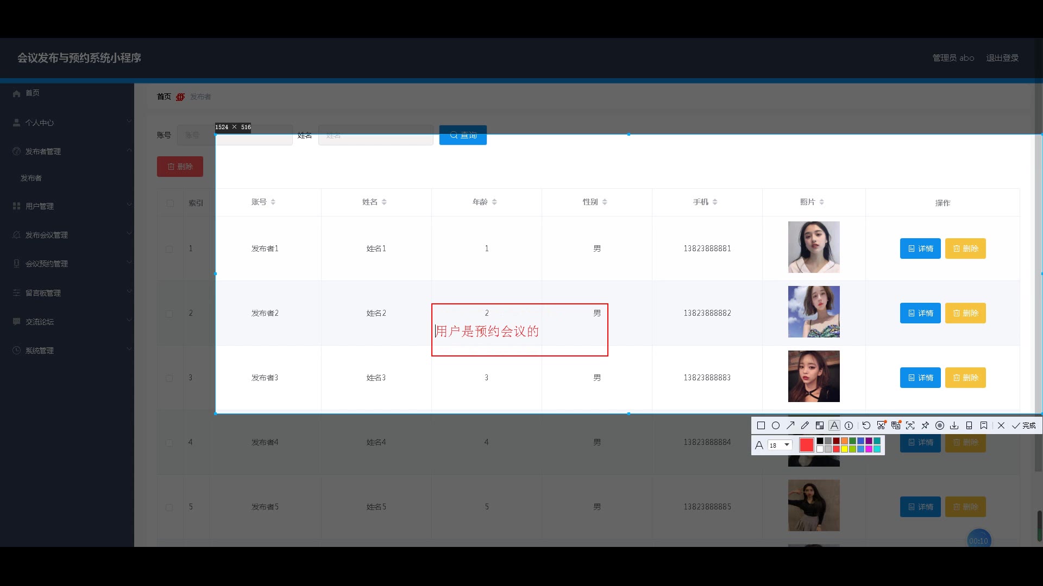
Task: Tick the checkbox for row 4
Action: click(169, 443)
